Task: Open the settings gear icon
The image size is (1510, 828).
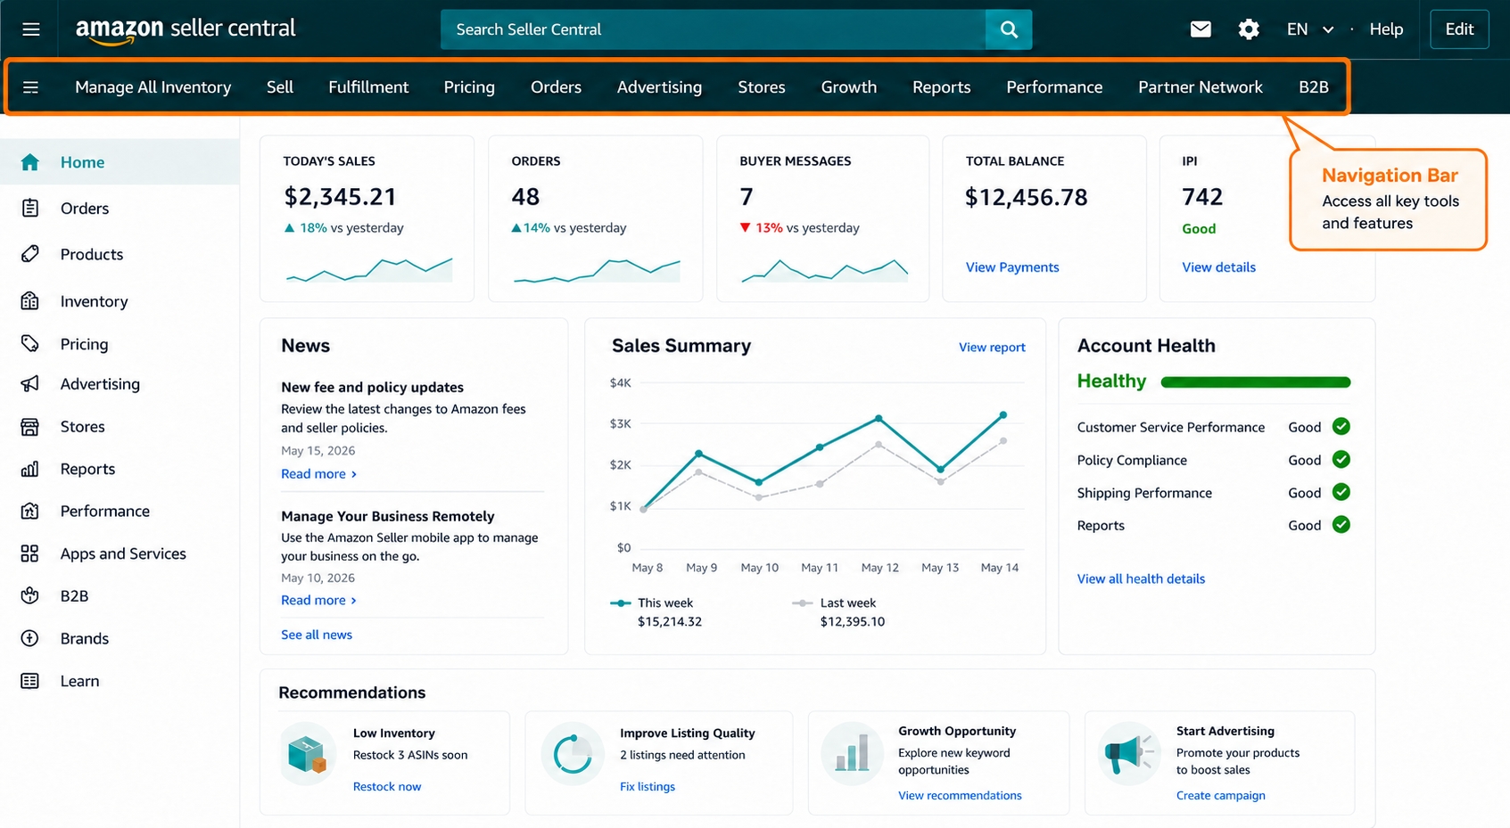Action: tap(1249, 29)
